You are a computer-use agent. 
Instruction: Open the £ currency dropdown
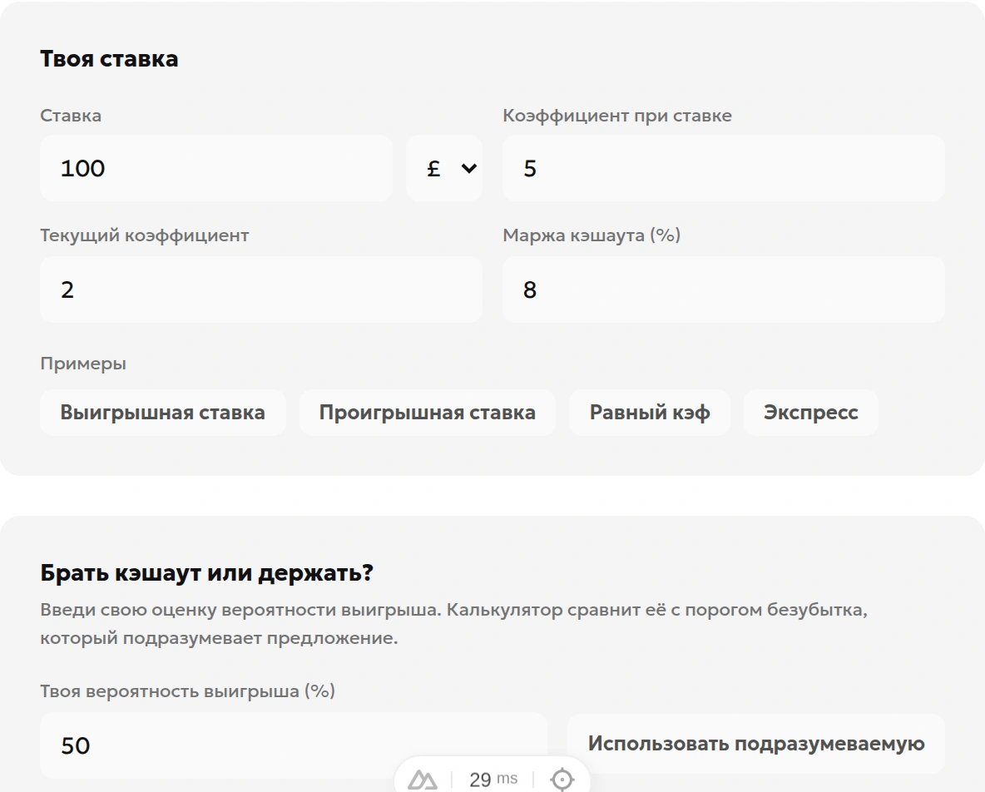pos(444,168)
